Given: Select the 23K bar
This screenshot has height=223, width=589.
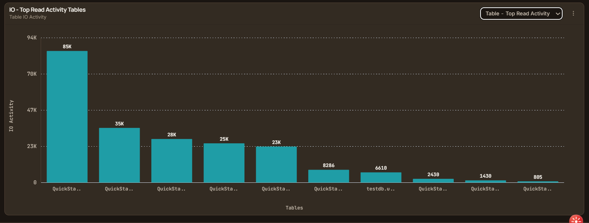Looking at the screenshot, I should 276,165.
